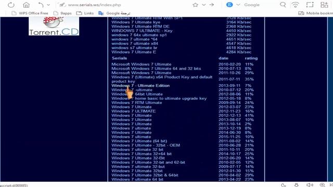The image size is (333, 187).
Task: Open Windows 7 Ultimate kye download
Action: (x=136, y=22)
